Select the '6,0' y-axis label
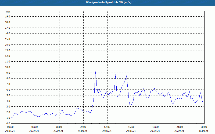The width and height of the screenshot is (215, 134). tap(8, 90)
